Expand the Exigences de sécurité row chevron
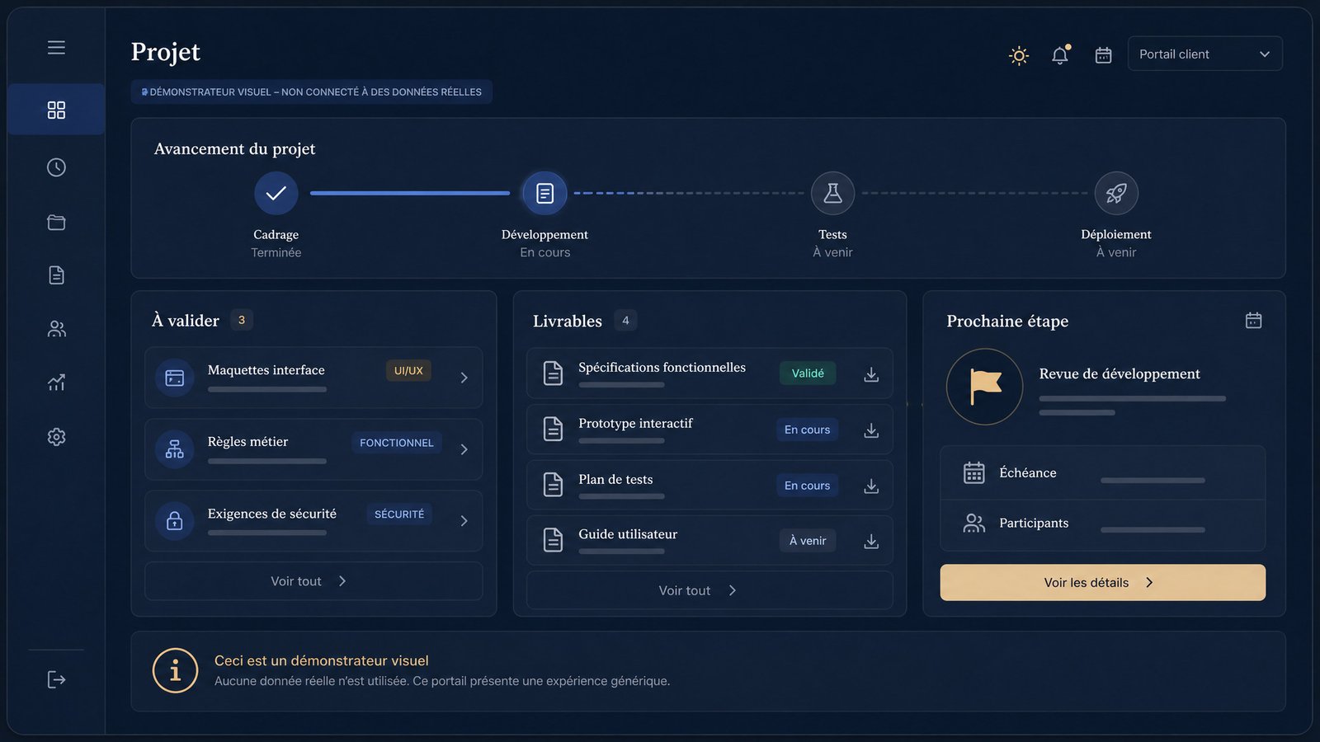Image resolution: width=1320 pixels, height=742 pixels. click(464, 521)
